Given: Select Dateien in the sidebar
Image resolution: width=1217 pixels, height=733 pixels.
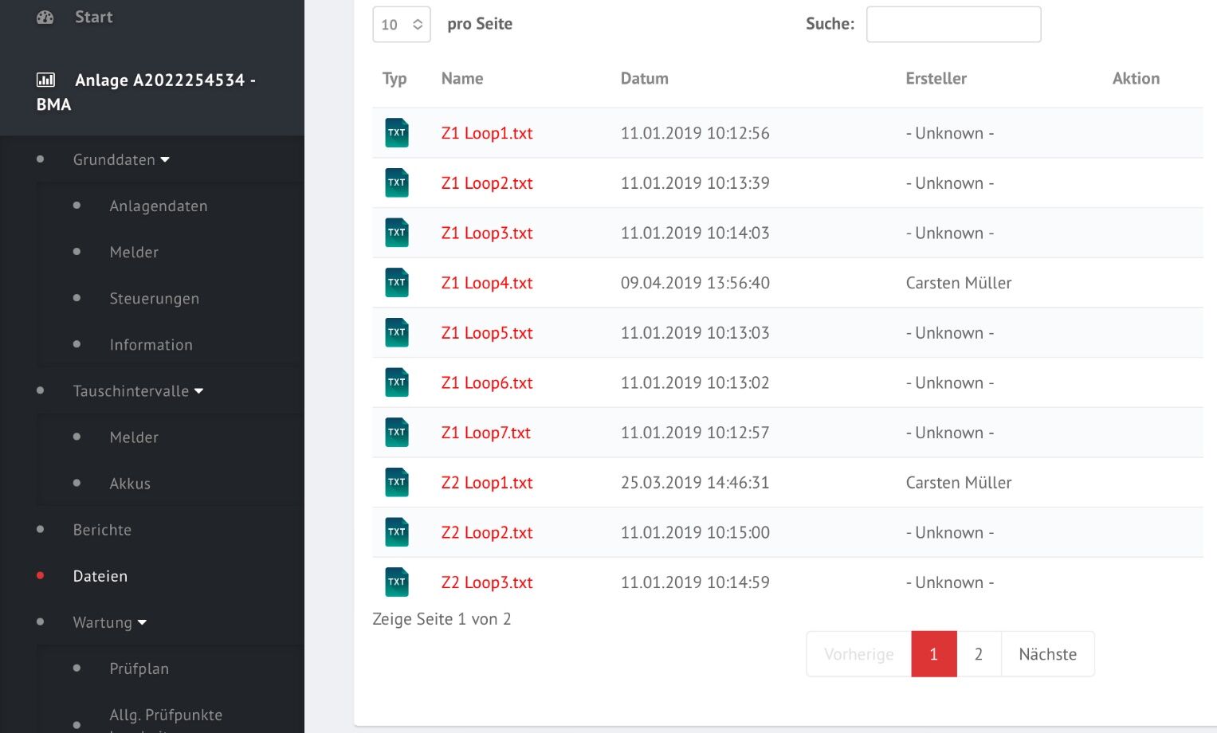Looking at the screenshot, I should 100,576.
